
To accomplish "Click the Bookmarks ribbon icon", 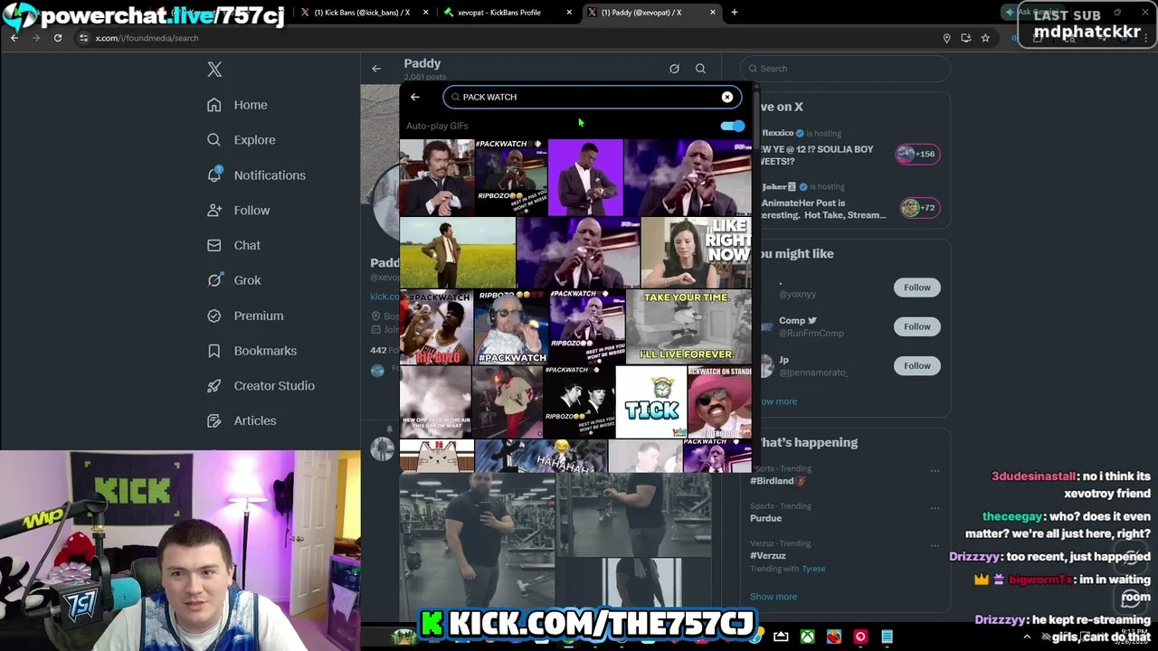I will 214,351.
